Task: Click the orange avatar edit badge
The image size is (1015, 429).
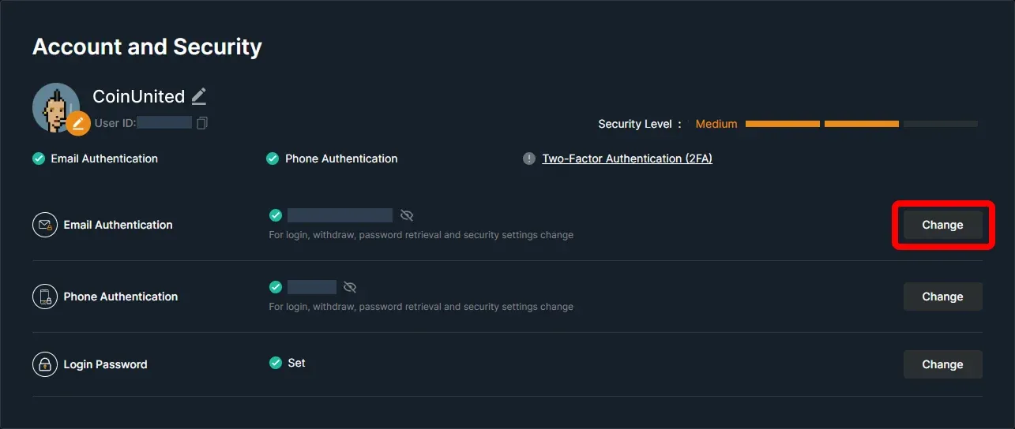Action: 78,123
